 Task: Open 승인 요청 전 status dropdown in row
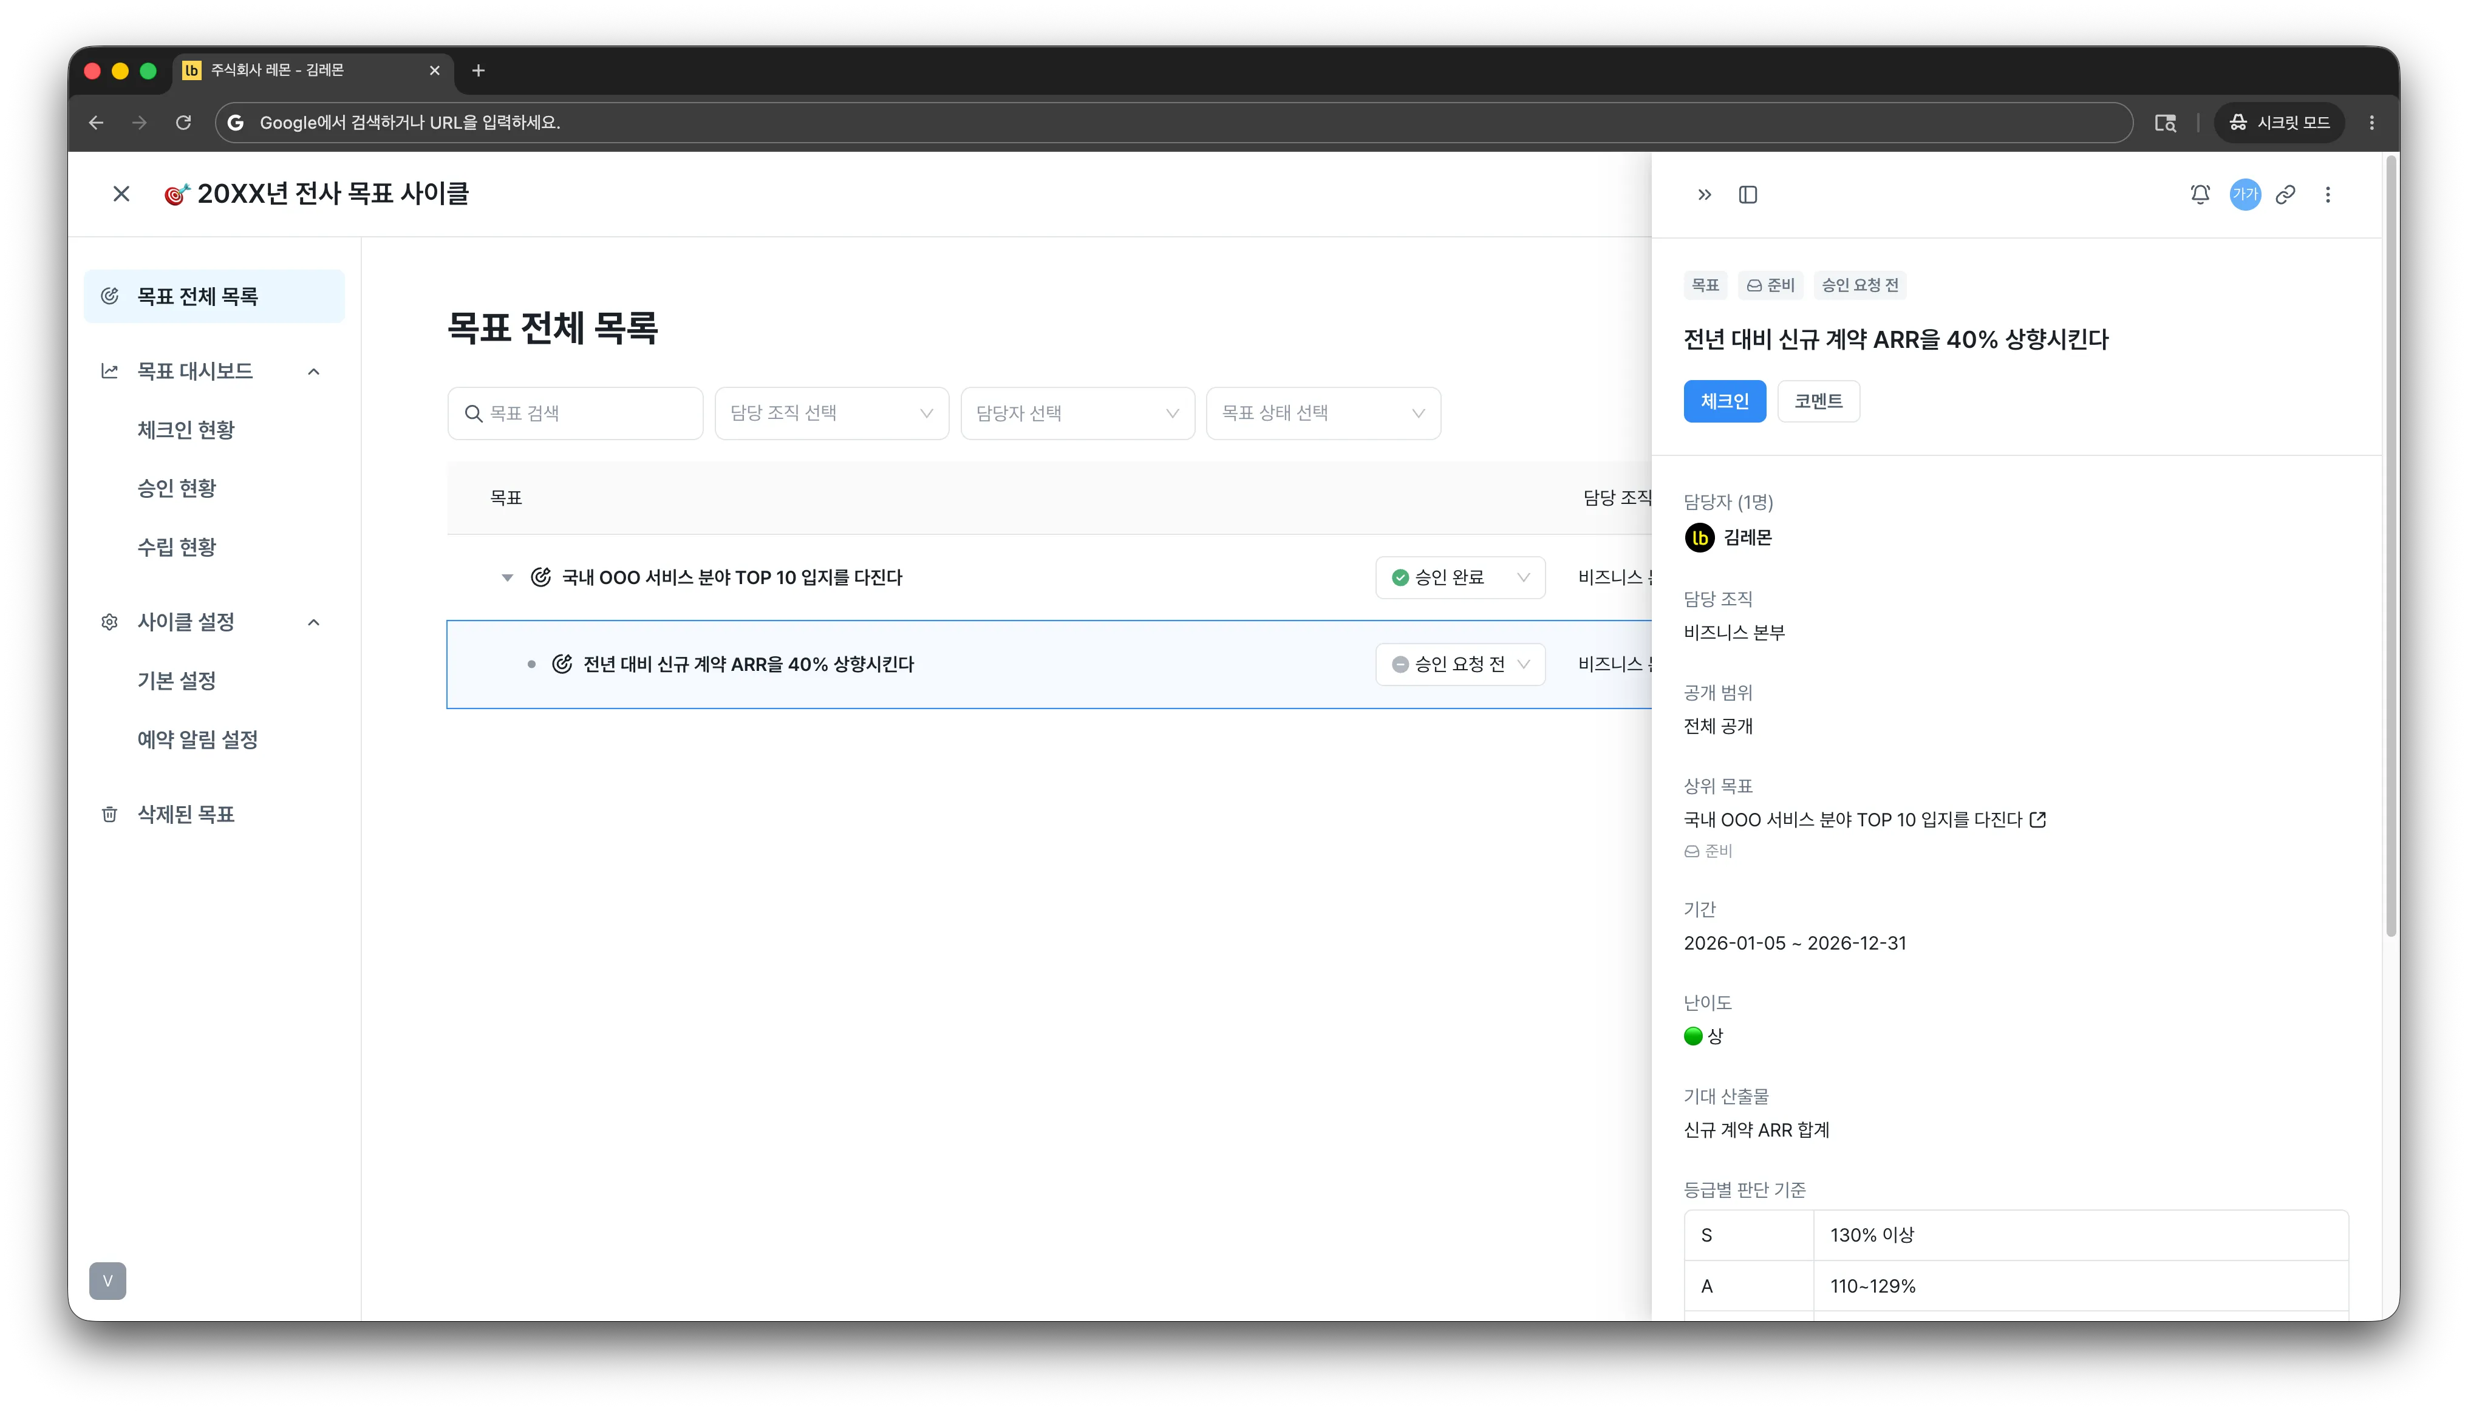[x=1460, y=664]
